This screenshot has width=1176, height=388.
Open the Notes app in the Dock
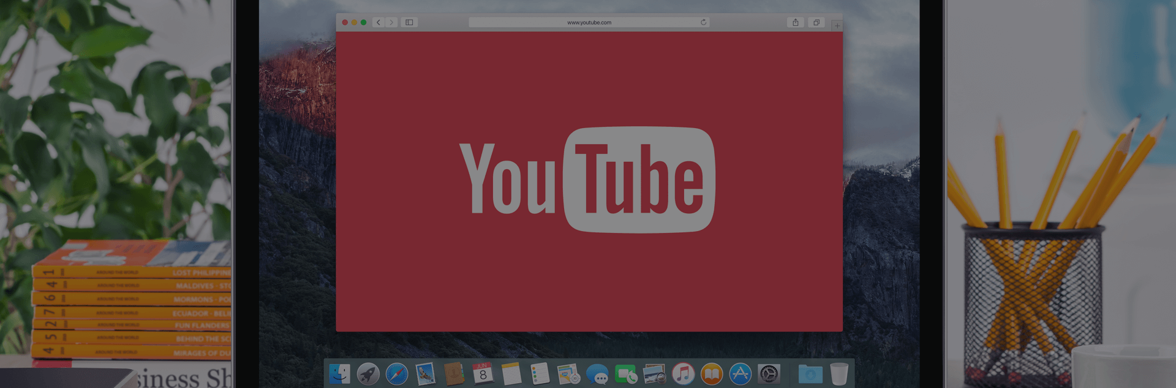tap(511, 374)
